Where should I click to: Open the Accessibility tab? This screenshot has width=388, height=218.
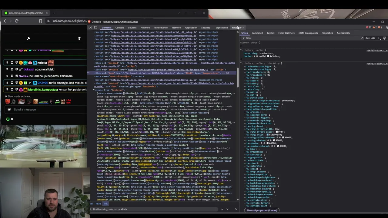pos(343,33)
